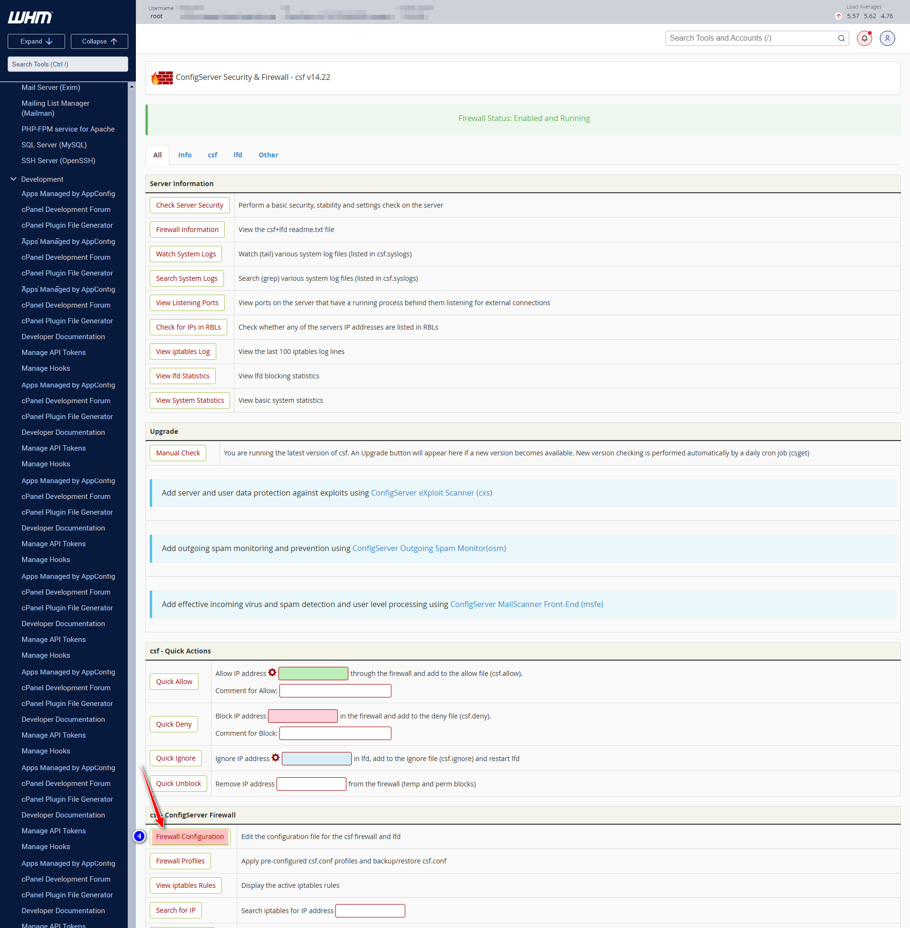Viewport: 910px width, 928px height.
Task: Switch to the Info tab
Action: (x=185, y=155)
